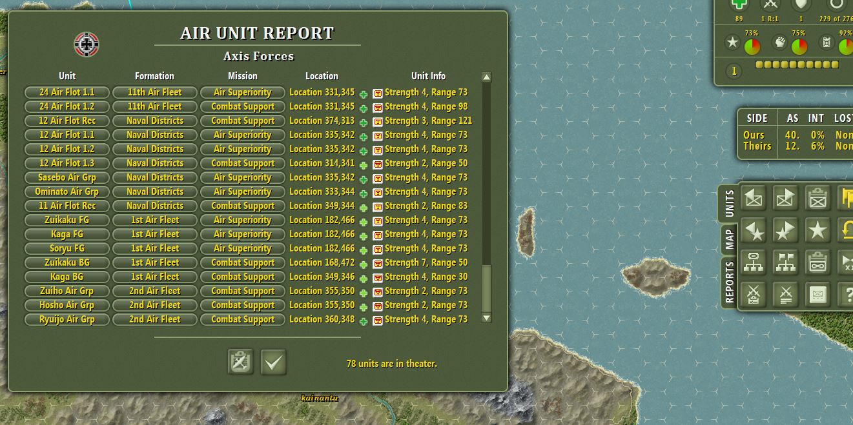
Task: Click the yellow flags icon
Action: pyautogui.click(x=846, y=198)
